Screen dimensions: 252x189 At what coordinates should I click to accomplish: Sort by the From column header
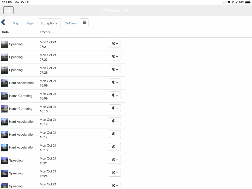(45, 32)
